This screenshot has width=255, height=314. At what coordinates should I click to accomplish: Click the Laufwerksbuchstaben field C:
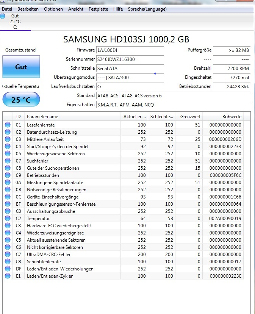pos(130,86)
